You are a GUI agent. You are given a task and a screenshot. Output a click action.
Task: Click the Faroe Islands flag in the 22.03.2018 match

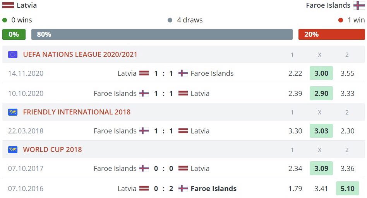(144, 131)
